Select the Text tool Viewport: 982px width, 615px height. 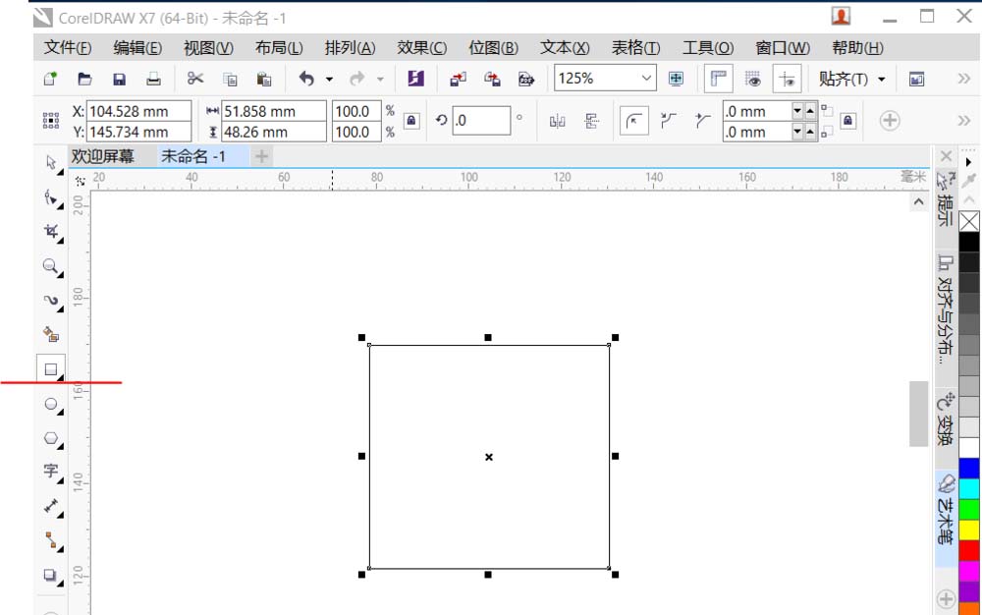[50, 473]
